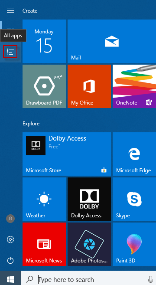Launch Drawboard PDF tile
Screen dimensions: 156x285
click(x=44, y=86)
